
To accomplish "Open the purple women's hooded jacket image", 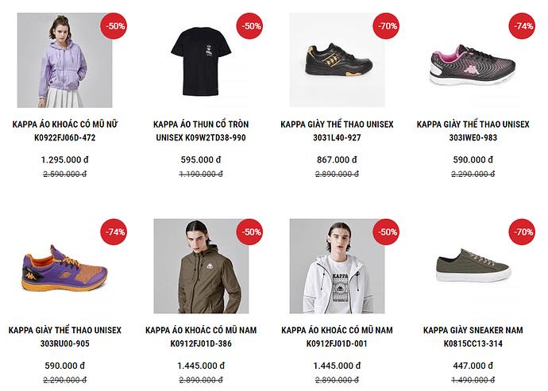I will coord(64,60).
